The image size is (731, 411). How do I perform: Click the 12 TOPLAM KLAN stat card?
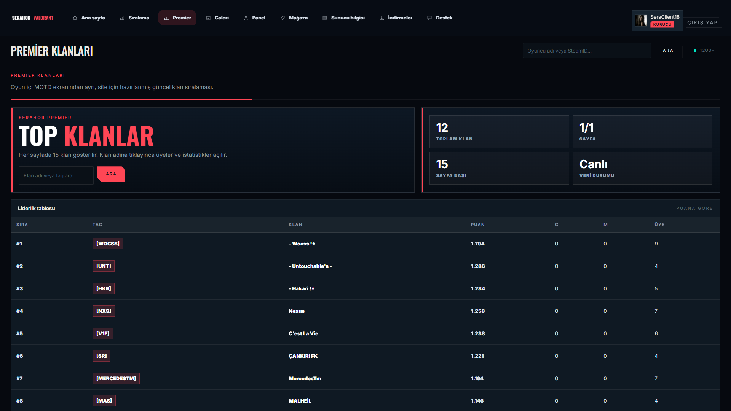tap(499, 132)
